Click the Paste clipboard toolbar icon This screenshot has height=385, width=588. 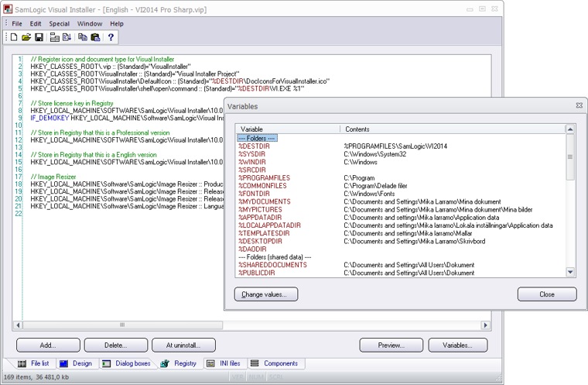click(95, 37)
